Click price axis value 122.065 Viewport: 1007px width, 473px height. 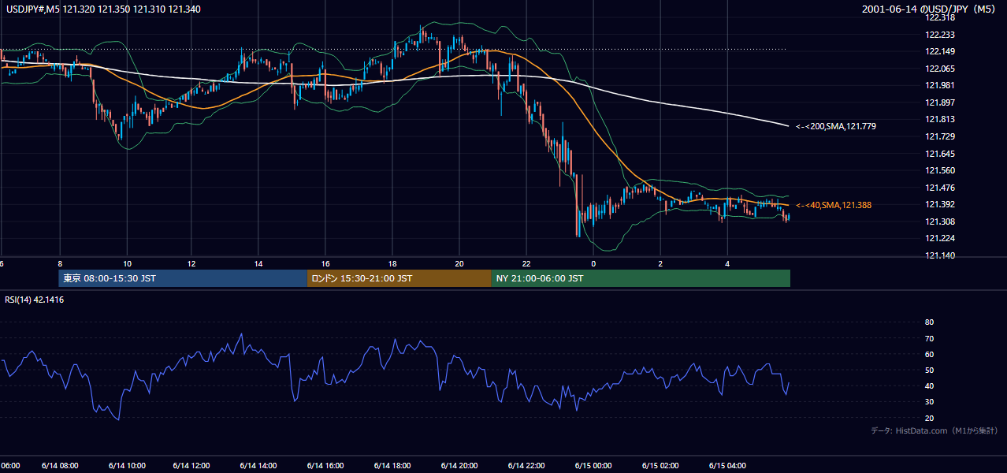[x=941, y=69]
